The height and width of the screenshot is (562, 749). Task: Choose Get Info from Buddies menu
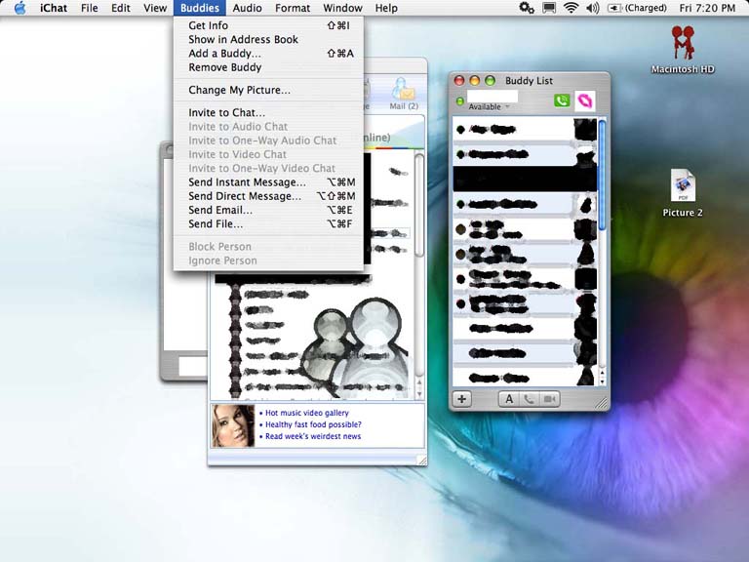click(268, 25)
